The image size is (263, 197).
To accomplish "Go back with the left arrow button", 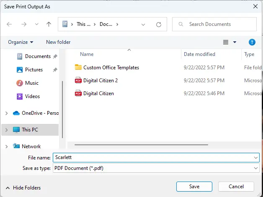I will pos(9,24).
